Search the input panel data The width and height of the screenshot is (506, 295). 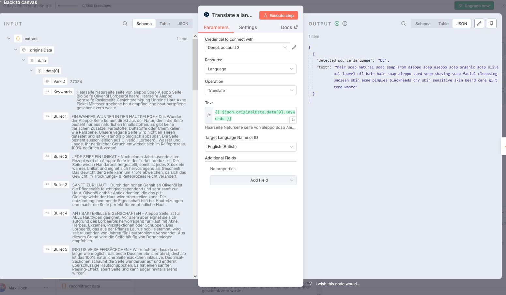coord(125,23)
